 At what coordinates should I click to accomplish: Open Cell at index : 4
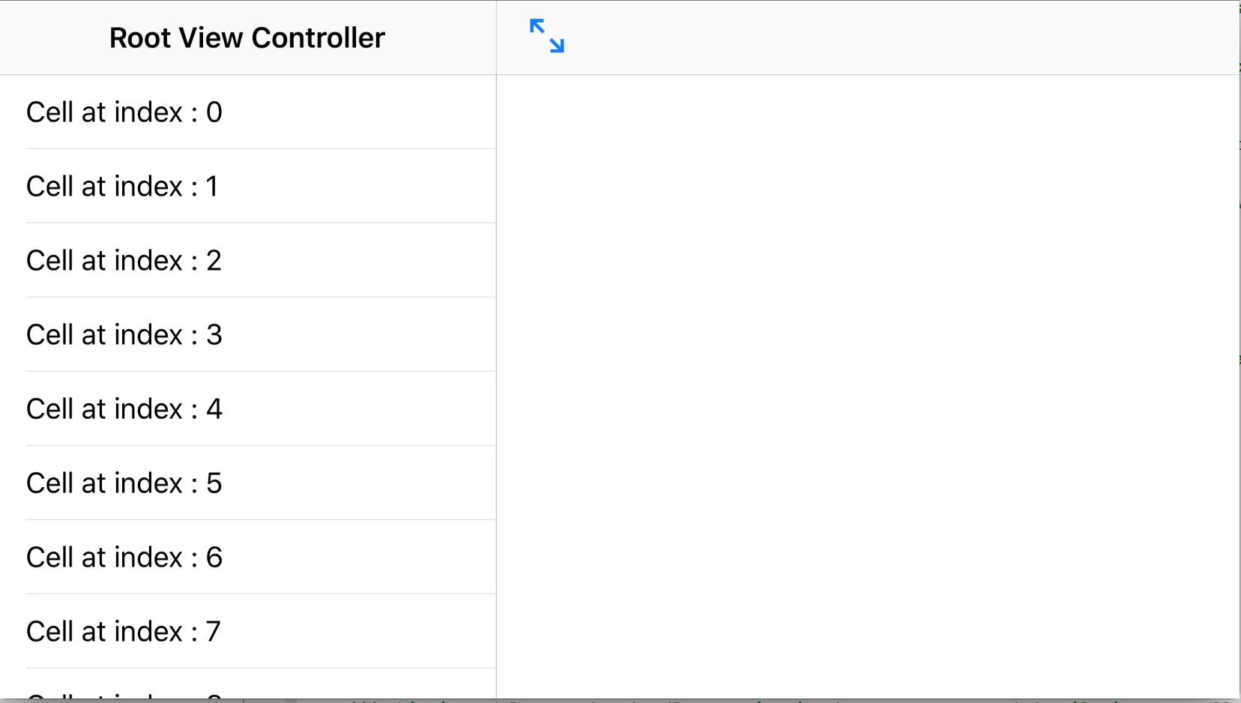coord(124,409)
